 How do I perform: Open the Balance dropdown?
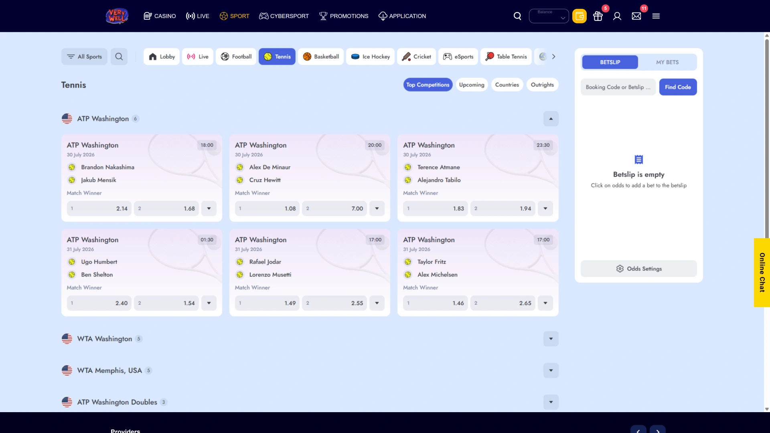[549, 16]
